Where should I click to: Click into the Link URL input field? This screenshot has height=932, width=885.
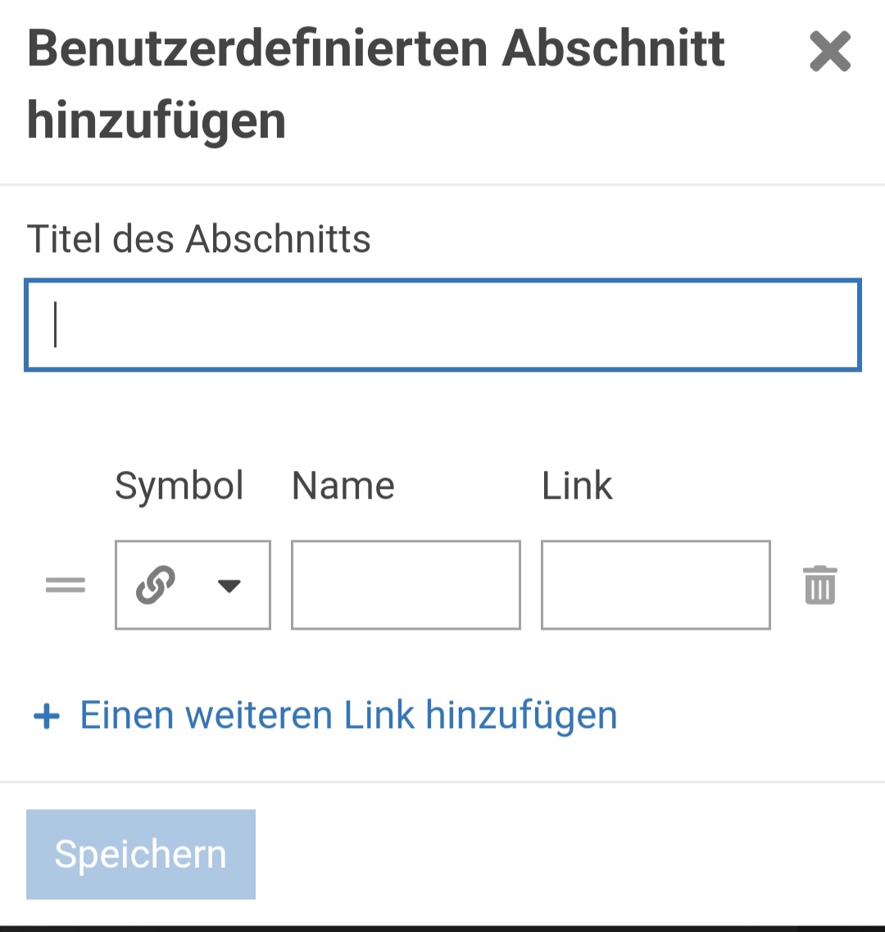656,585
